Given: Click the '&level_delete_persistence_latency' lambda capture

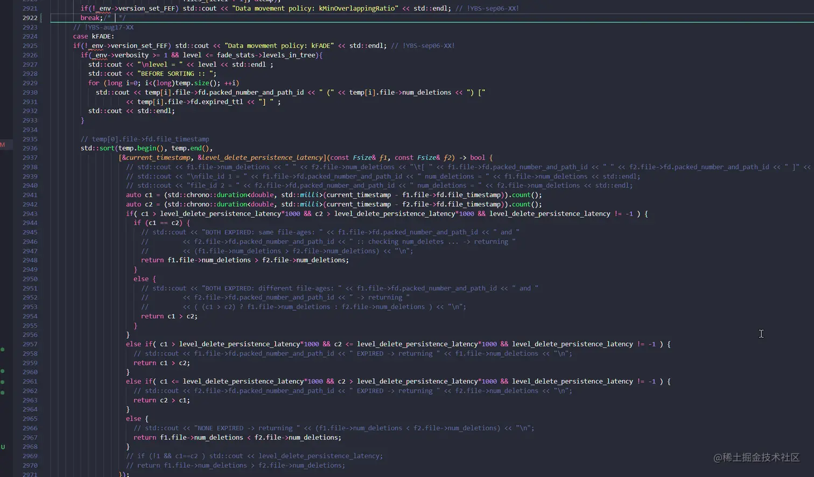Looking at the screenshot, I should [260, 158].
